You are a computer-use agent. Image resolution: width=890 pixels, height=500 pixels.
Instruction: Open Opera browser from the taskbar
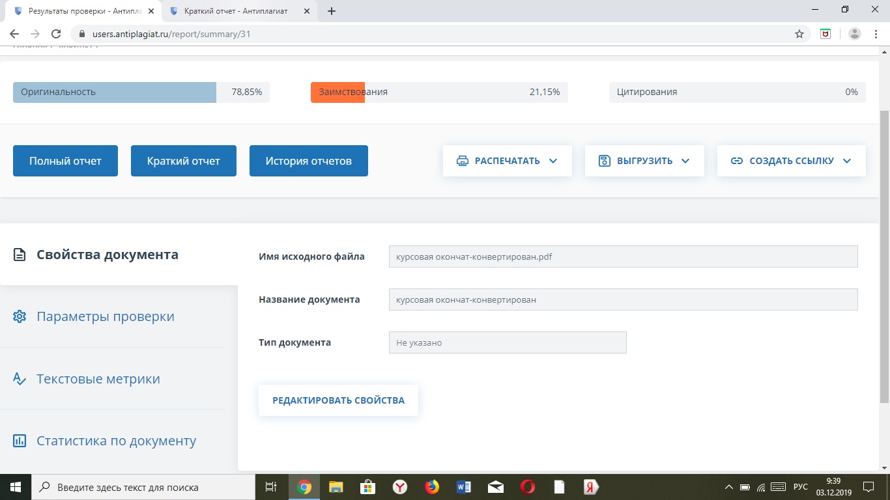(x=528, y=487)
